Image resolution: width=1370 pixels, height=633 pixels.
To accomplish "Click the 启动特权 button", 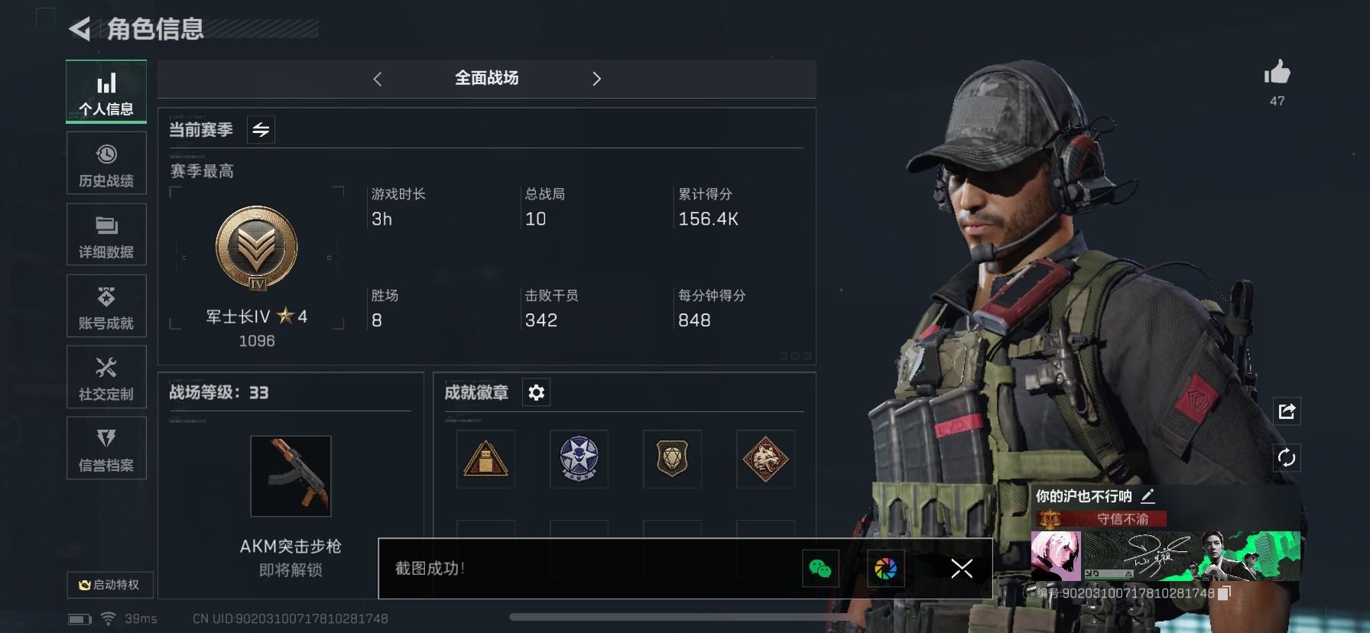I will (110, 585).
